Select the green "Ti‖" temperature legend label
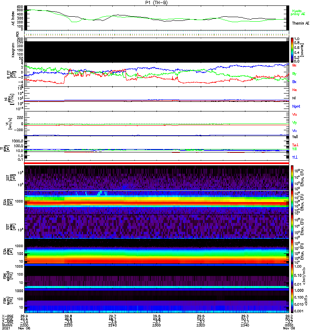 coord(294,149)
